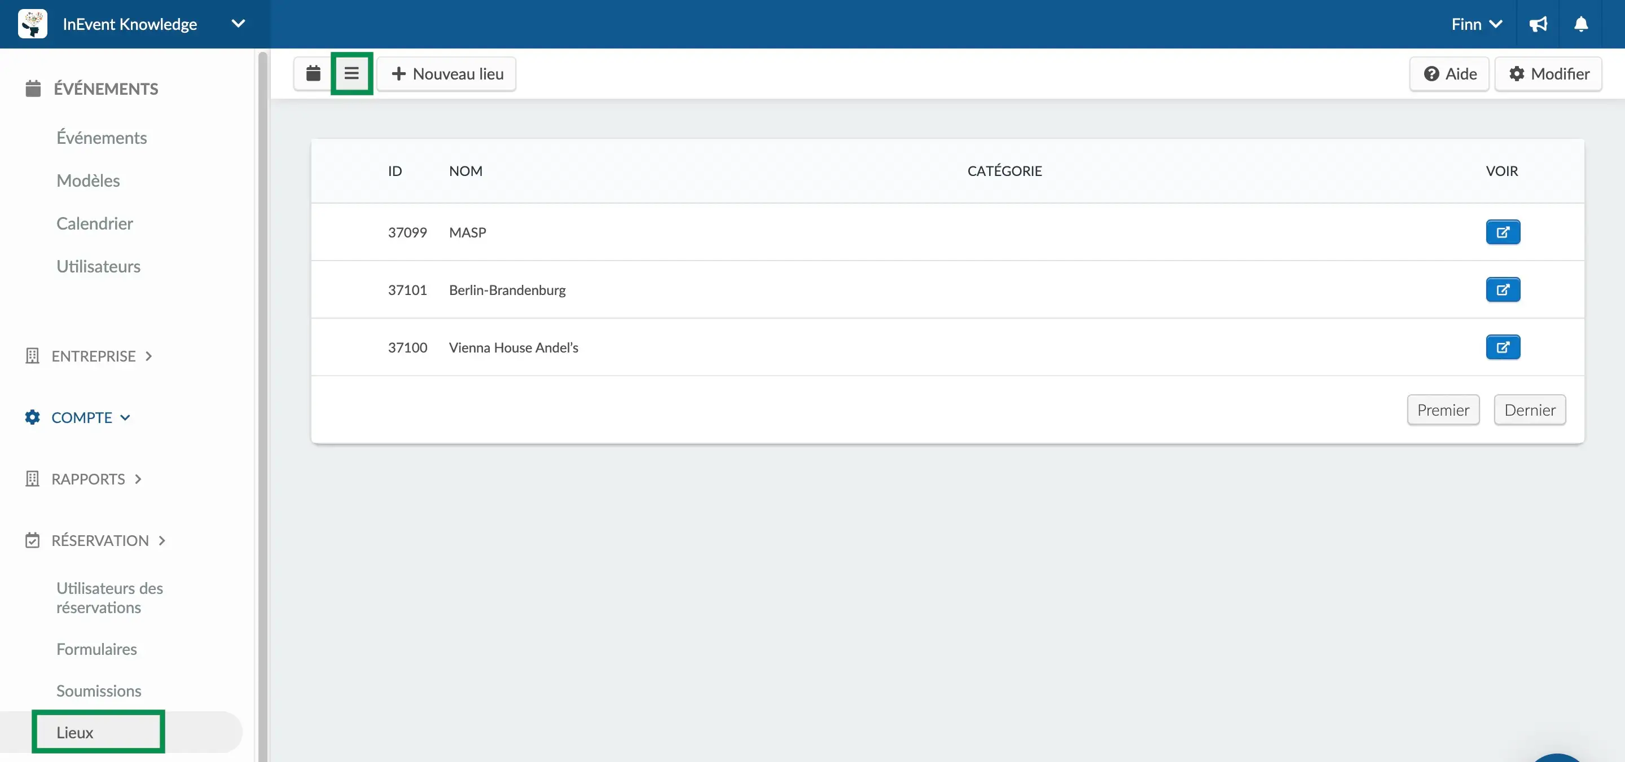Click ID 37101 cell
The image size is (1625, 762).
pos(407,290)
